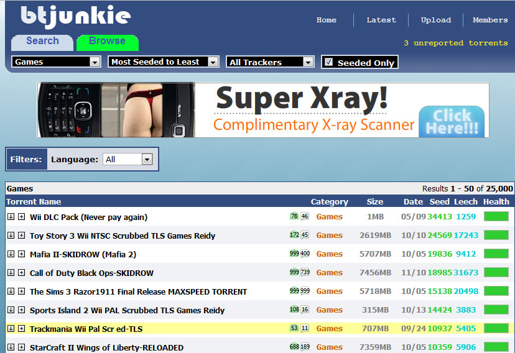Open Toy Story 3 Wii NTSC Scrubbed torrent
Screen dimensions: 515x353
123,236
